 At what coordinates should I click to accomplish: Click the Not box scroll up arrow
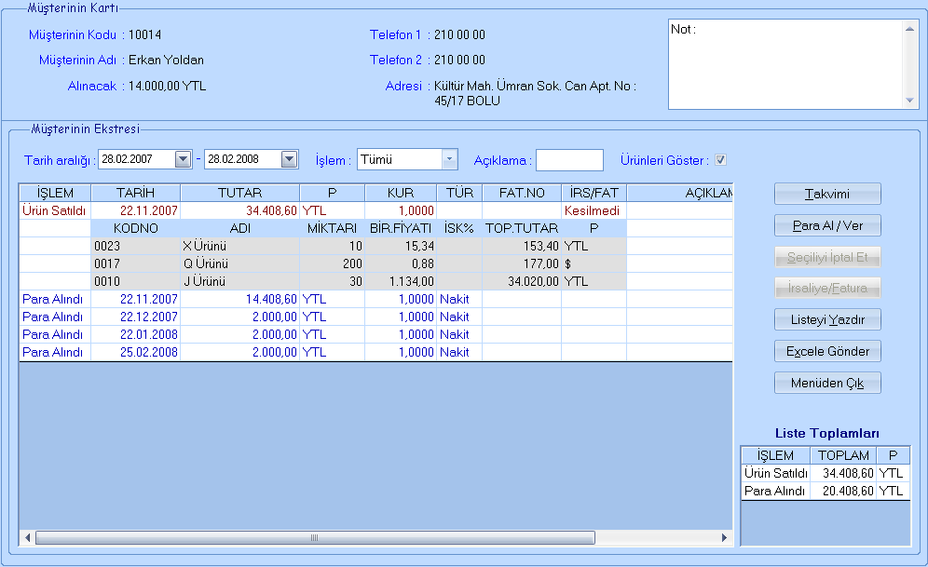[x=909, y=28]
